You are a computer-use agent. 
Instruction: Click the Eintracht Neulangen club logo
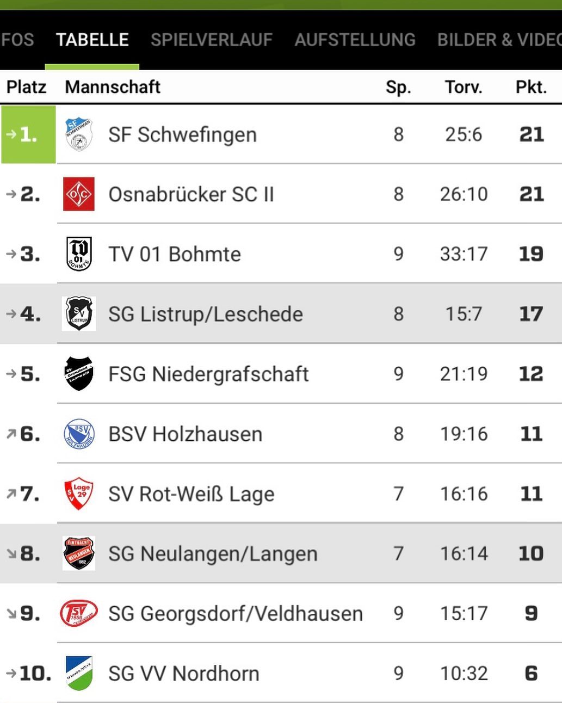[79, 553]
